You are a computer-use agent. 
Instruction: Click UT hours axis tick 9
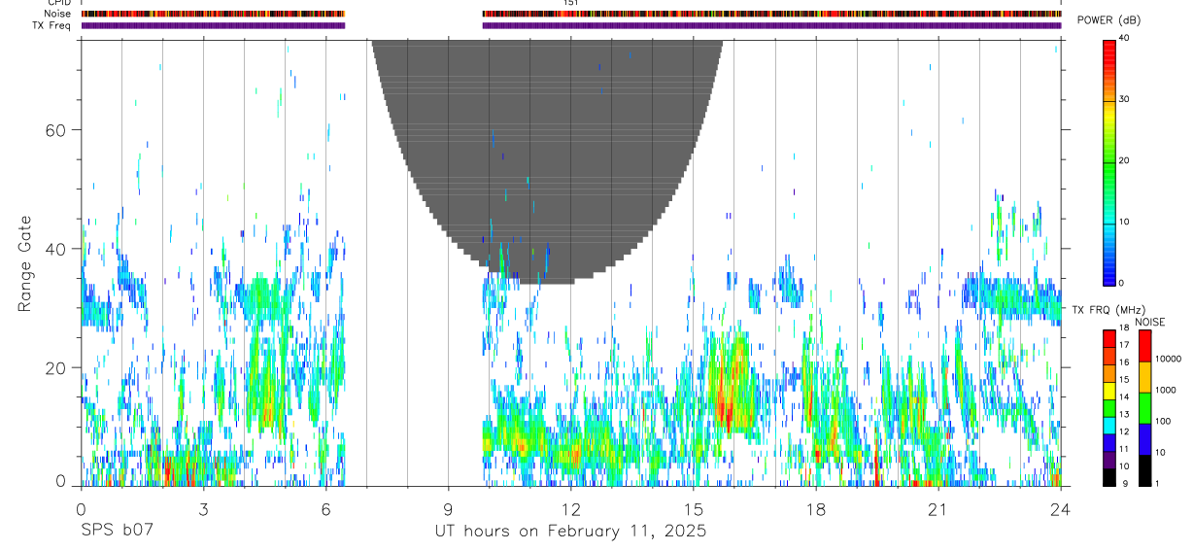[x=448, y=508]
